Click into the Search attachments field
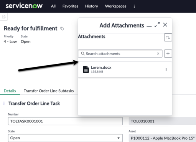196x142 pixels. [x=120, y=54]
